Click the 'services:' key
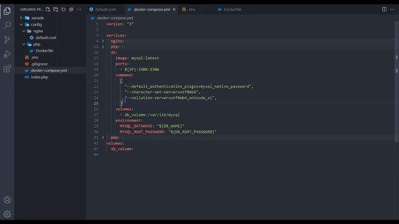The image size is (399, 224). (x=117, y=35)
